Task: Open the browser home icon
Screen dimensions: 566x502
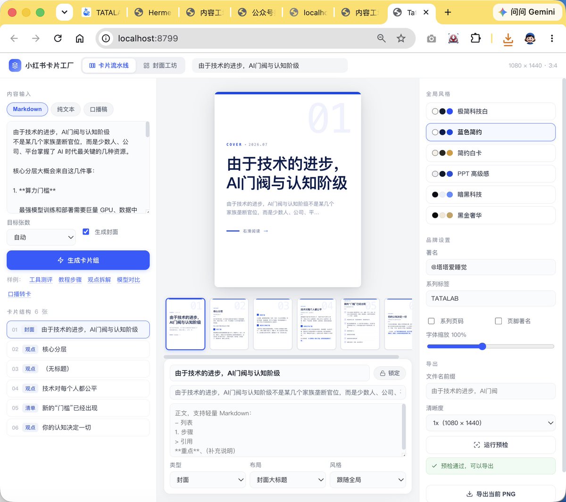Action: pyautogui.click(x=80, y=39)
